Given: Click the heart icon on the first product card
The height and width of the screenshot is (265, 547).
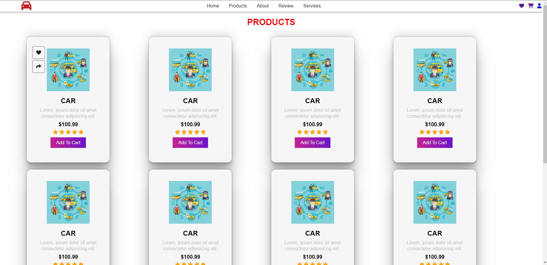Looking at the screenshot, I should (38, 52).
